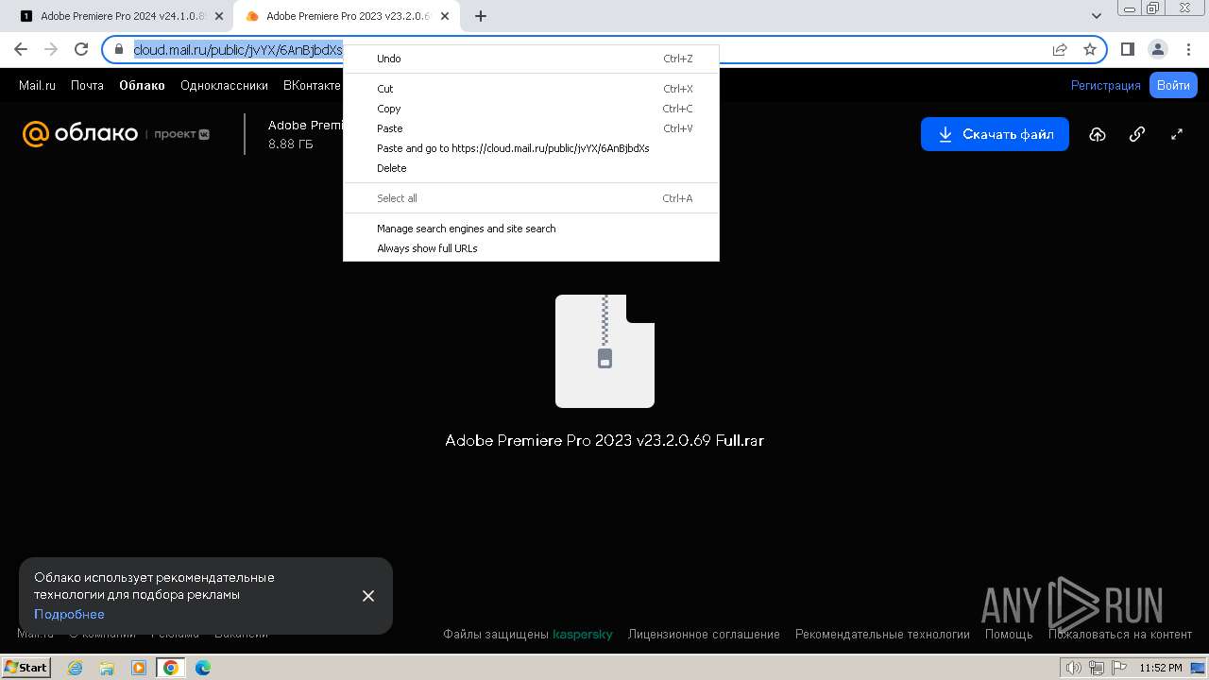This screenshot has height=680, width=1209.
Task: Open the ВКонтакте link
Action: click(x=312, y=85)
